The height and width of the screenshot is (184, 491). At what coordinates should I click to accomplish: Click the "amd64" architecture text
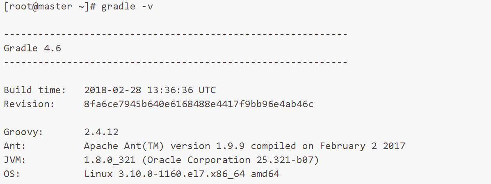coord(265,174)
